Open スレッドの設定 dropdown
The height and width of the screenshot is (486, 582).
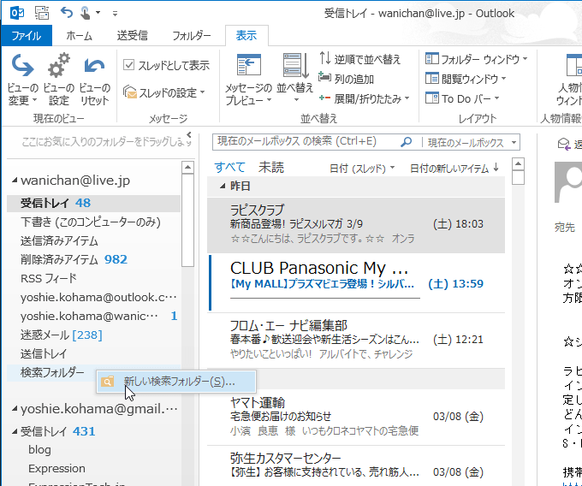click(x=164, y=92)
